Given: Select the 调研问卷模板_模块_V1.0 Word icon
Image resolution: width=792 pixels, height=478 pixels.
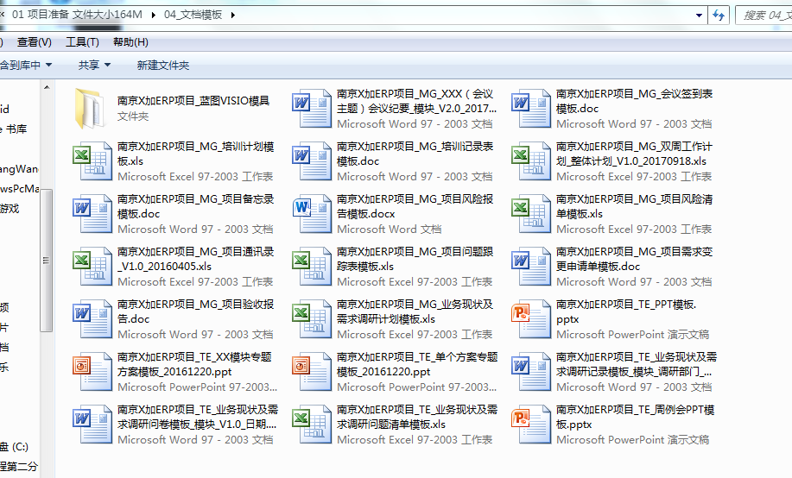Looking at the screenshot, I should tap(92, 424).
